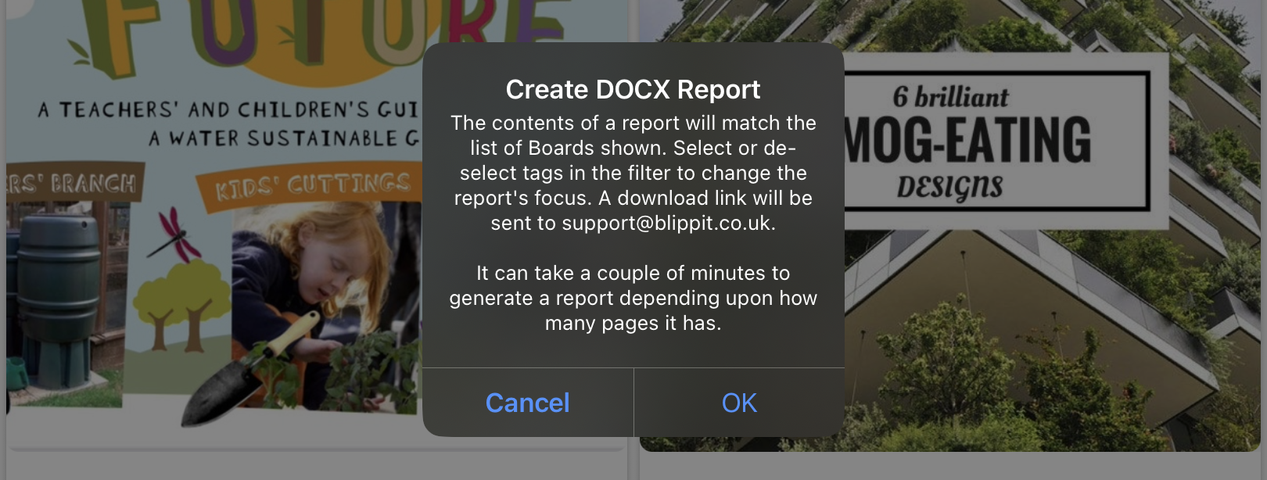Click the Kids' Cuttings orange banner

tap(313, 187)
